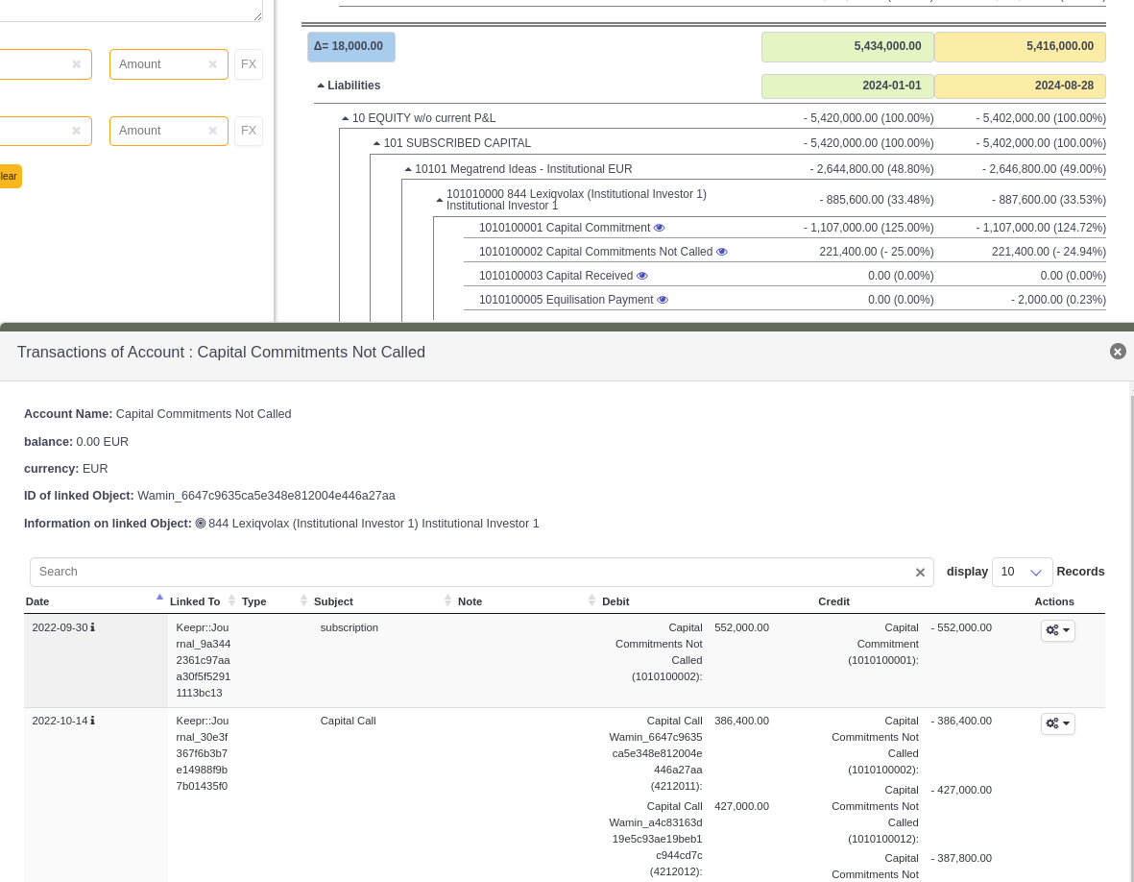Click the green 2024-01-01 date header
The width and height of the screenshot is (1134, 882).
pyautogui.click(x=847, y=86)
